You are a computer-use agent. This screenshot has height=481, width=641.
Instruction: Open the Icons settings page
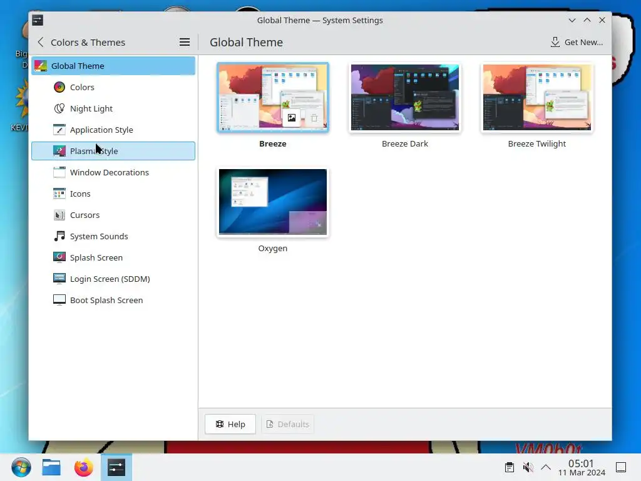pyautogui.click(x=113, y=194)
